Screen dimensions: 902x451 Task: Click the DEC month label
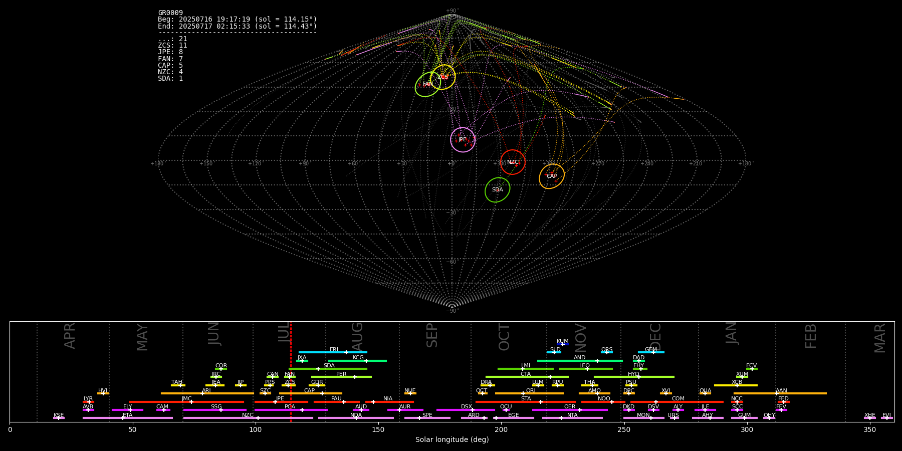[x=655, y=337]
